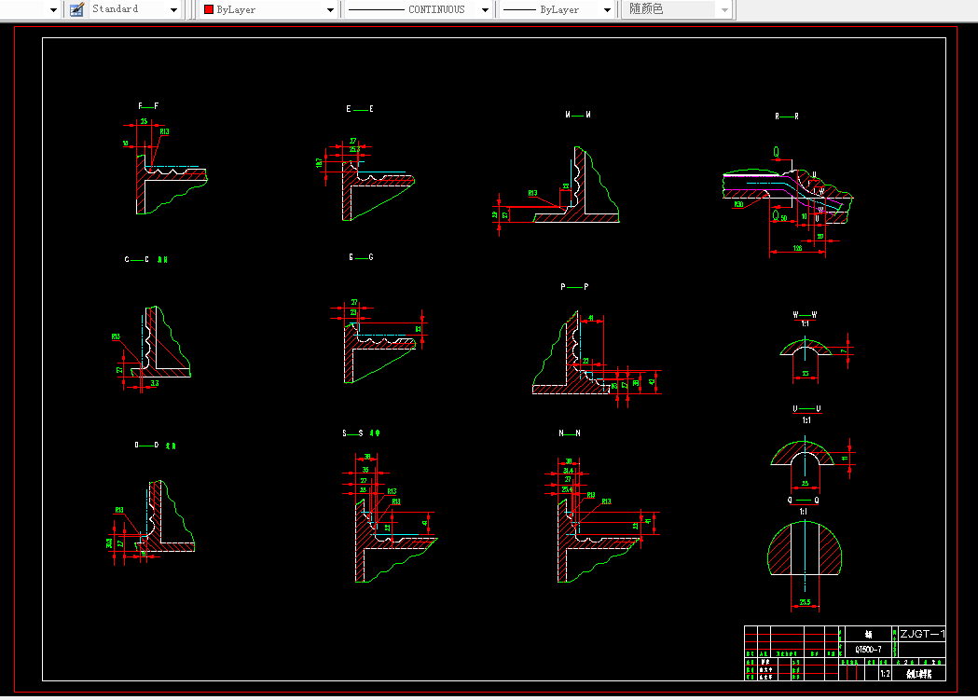Screen dimensions: 978x700
Task: Click the ZJGT—1 title block text
Action: pos(921,634)
